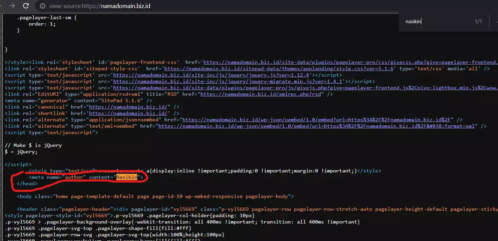Click the '.pagelayer-background-overlay' transition line

point(182,222)
